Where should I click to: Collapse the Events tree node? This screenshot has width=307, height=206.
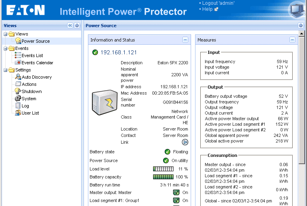coord(6,48)
